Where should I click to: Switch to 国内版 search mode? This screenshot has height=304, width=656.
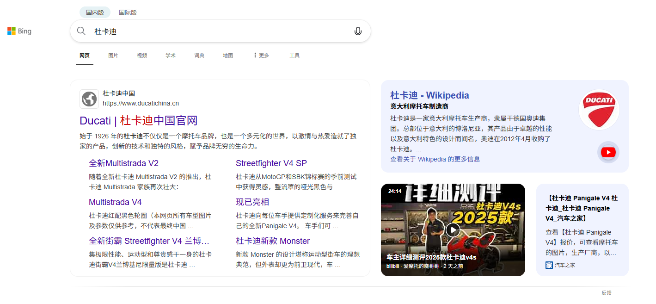point(95,12)
